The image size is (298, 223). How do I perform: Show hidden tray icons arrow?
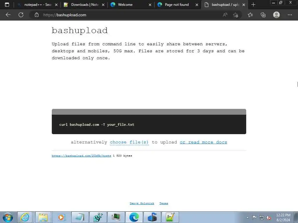pyautogui.click(x=247, y=217)
